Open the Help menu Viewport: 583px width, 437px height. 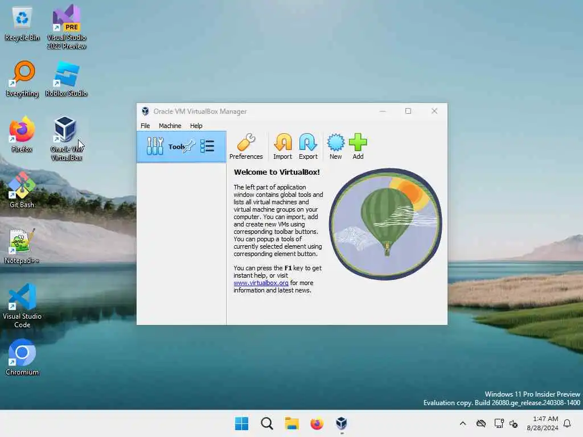click(x=196, y=126)
